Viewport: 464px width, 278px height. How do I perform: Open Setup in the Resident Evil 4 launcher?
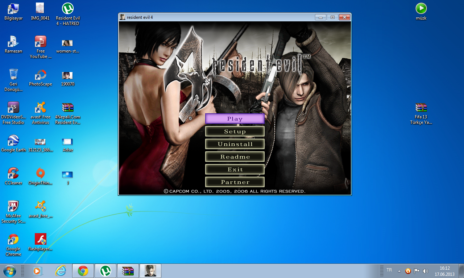pyautogui.click(x=235, y=131)
